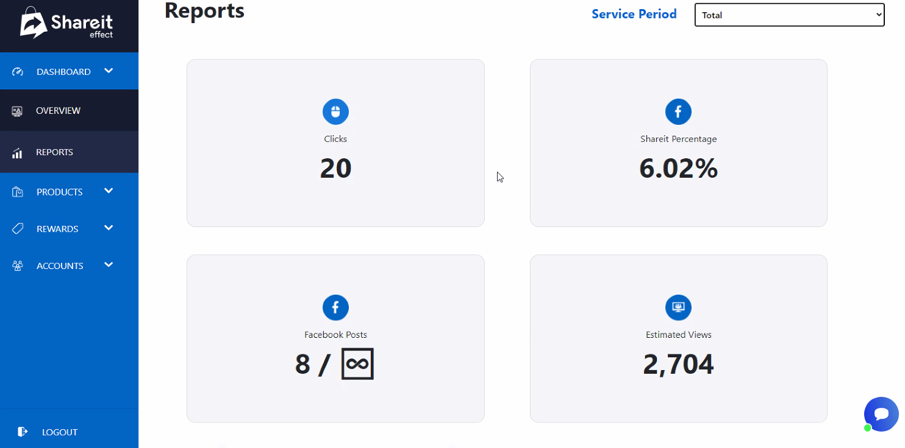Click the Rewards tag icon

pyautogui.click(x=18, y=229)
